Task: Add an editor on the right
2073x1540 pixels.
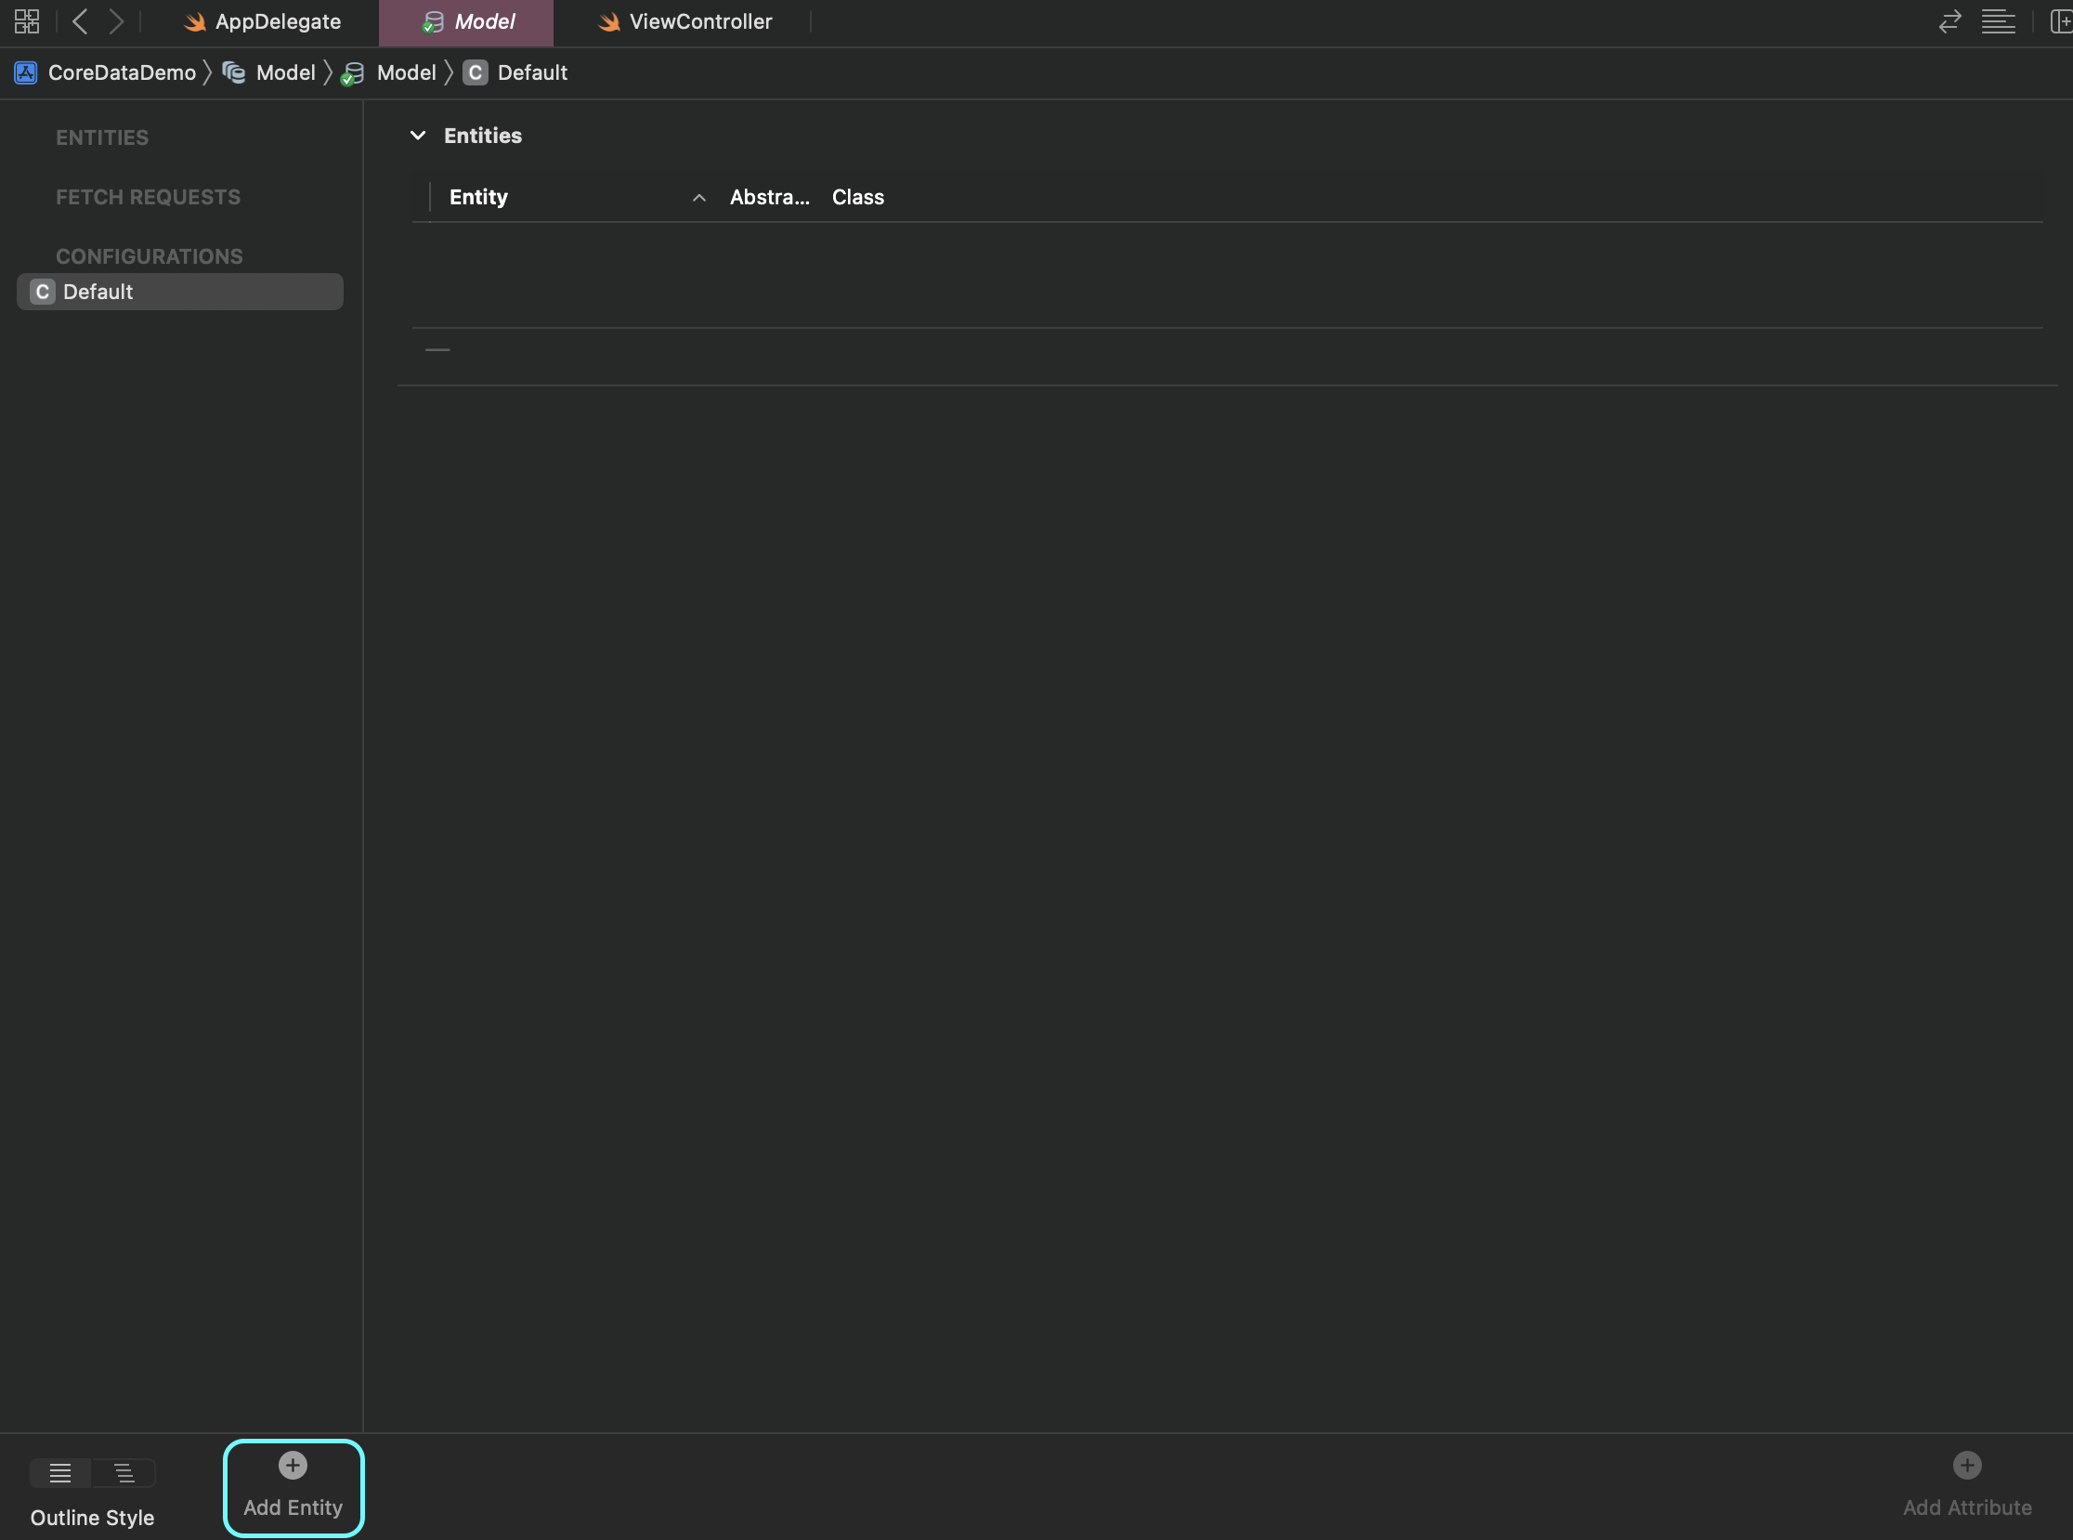Action: pyautogui.click(x=2061, y=21)
